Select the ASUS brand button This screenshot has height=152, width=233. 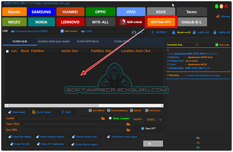click(x=161, y=12)
